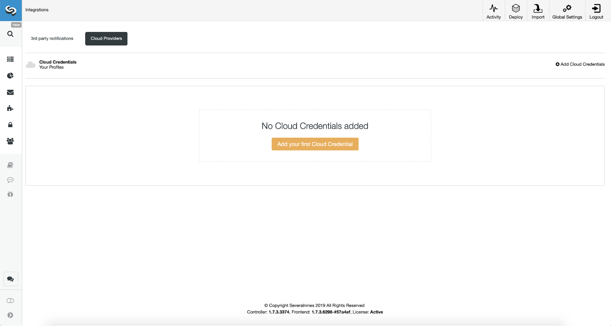Image resolution: width=611 pixels, height=326 pixels.
Task: Click the Controller version text in footer
Action: (x=268, y=312)
